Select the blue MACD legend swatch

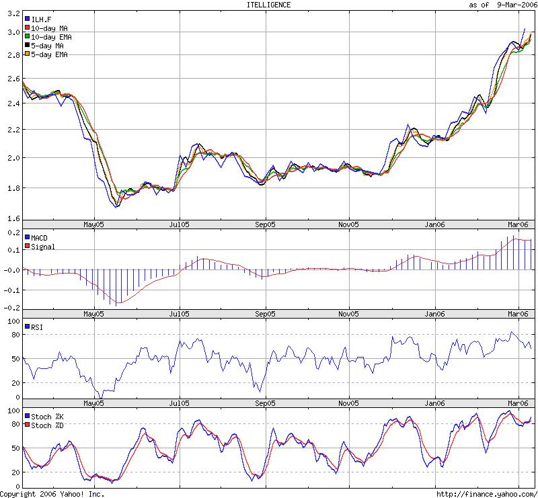coord(26,237)
